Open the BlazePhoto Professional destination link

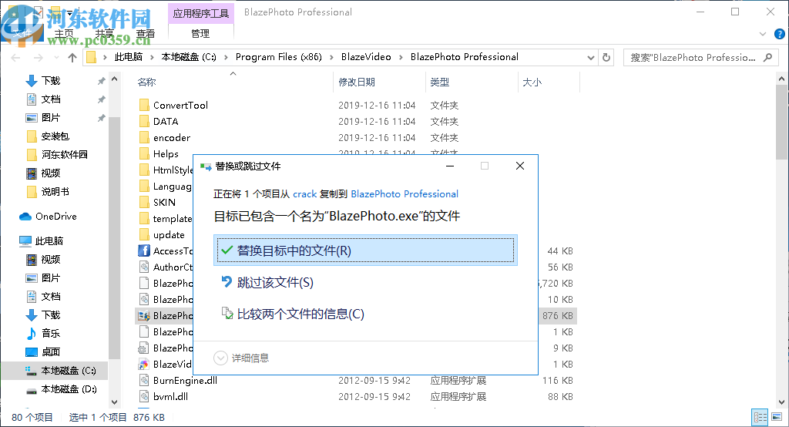[405, 194]
